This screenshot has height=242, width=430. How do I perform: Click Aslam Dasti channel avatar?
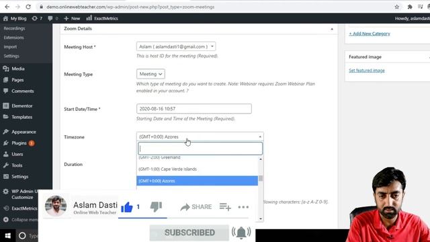click(x=56, y=206)
